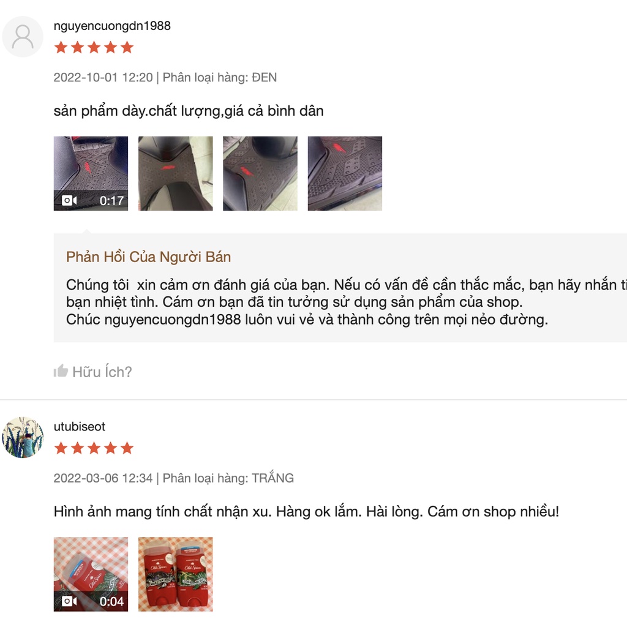The width and height of the screenshot is (627, 627).
Task: Open utubiseot's profile avatar
Action: [x=23, y=437]
